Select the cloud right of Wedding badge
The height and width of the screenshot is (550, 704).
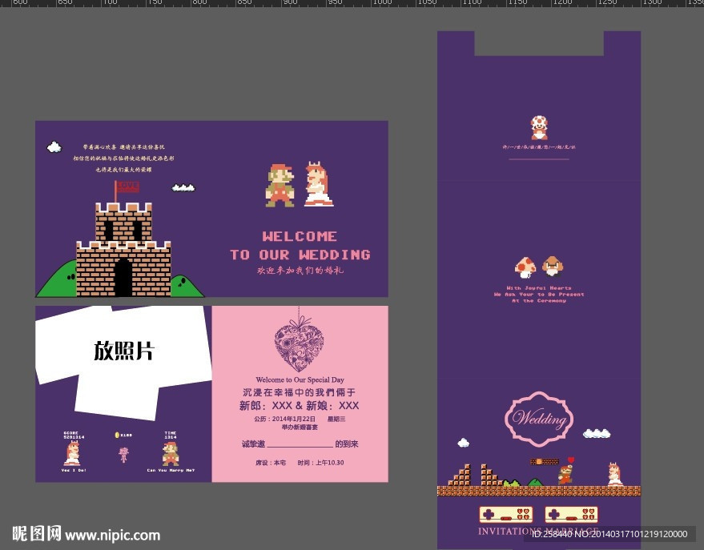click(597, 433)
